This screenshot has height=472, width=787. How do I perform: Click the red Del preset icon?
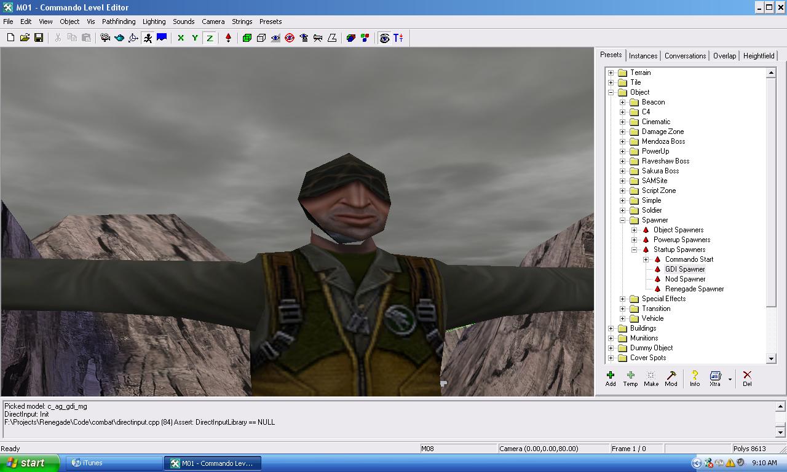click(x=746, y=378)
